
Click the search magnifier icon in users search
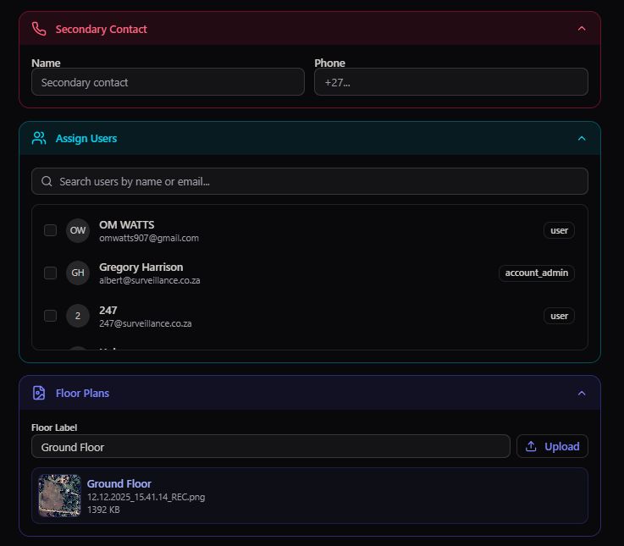coord(47,181)
